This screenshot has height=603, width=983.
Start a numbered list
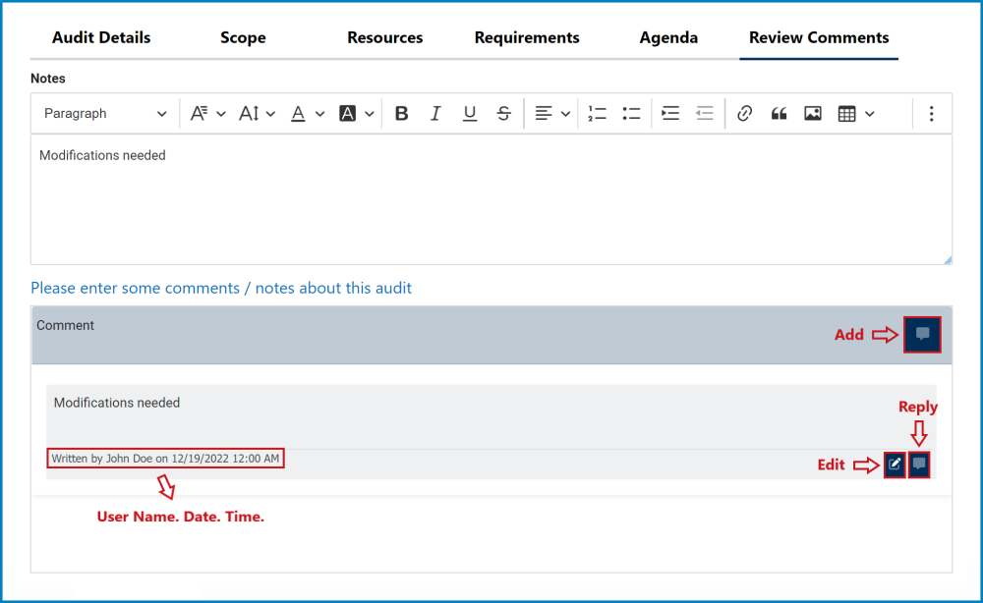point(597,113)
